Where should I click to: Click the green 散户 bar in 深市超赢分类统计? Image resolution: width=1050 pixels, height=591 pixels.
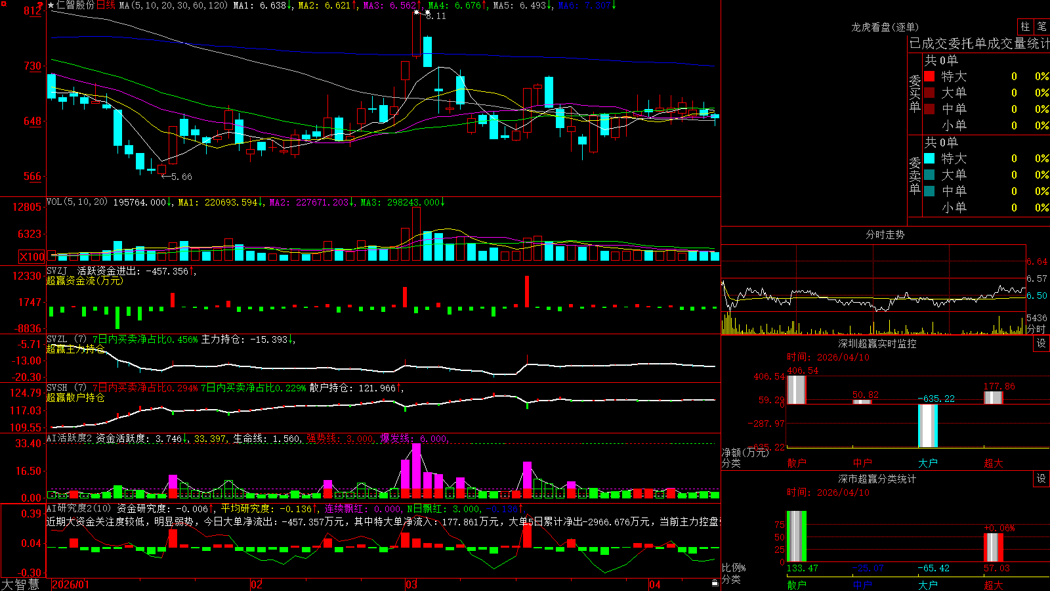click(x=796, y=536)
